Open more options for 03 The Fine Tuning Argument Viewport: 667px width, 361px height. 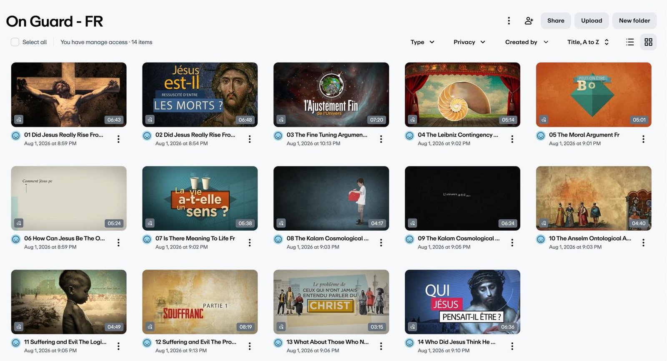pyautogui.click(x=381, y=139)
